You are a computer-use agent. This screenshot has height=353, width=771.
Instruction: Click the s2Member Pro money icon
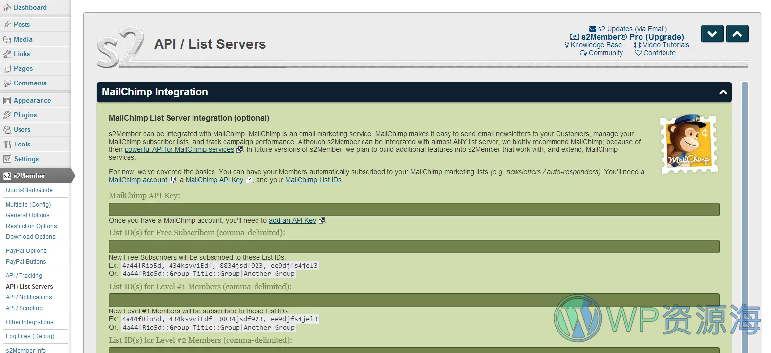[575, 37]
